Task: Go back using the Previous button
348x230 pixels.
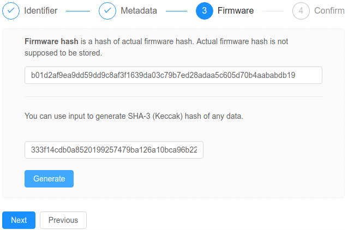Action: tap(63, 220)
